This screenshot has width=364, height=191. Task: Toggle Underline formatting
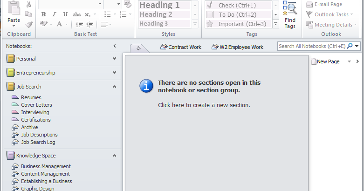tap(65, 14)
